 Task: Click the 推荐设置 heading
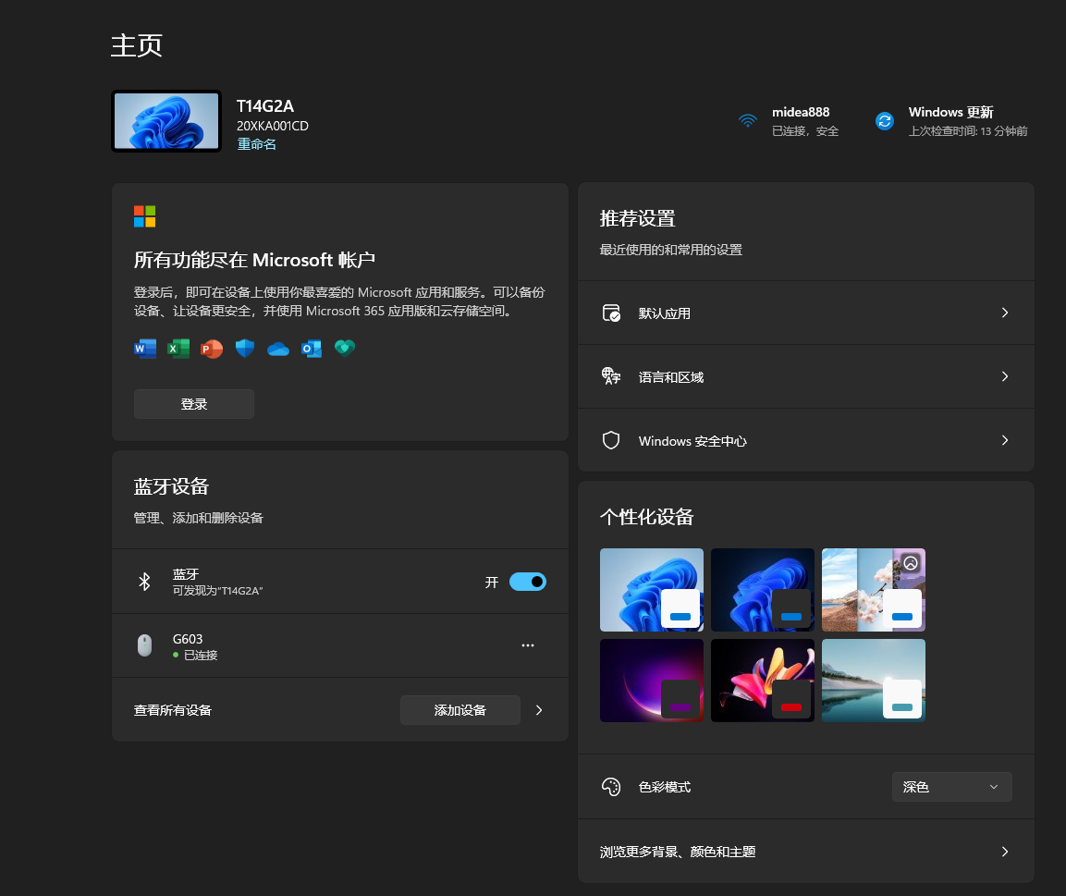pyautogui.click(x=637, y=218)
